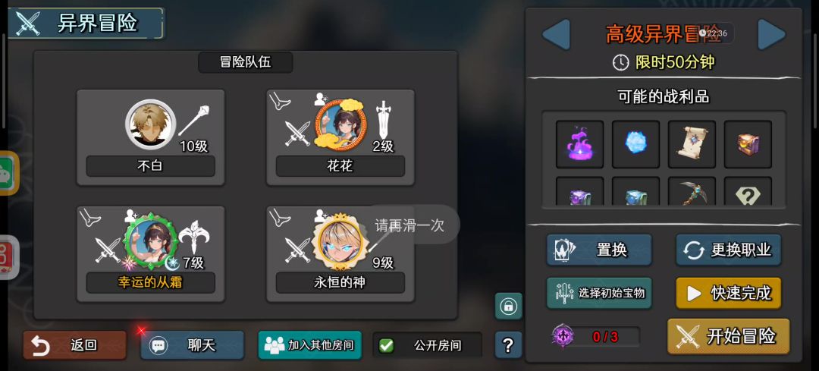This screenshot has height=371, width=819.
Task: Switch to next adventure with right arrow
Action: point(771,34)
